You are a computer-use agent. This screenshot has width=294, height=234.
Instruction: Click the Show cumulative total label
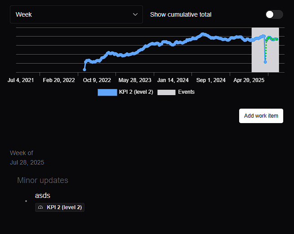click(180, 14)
